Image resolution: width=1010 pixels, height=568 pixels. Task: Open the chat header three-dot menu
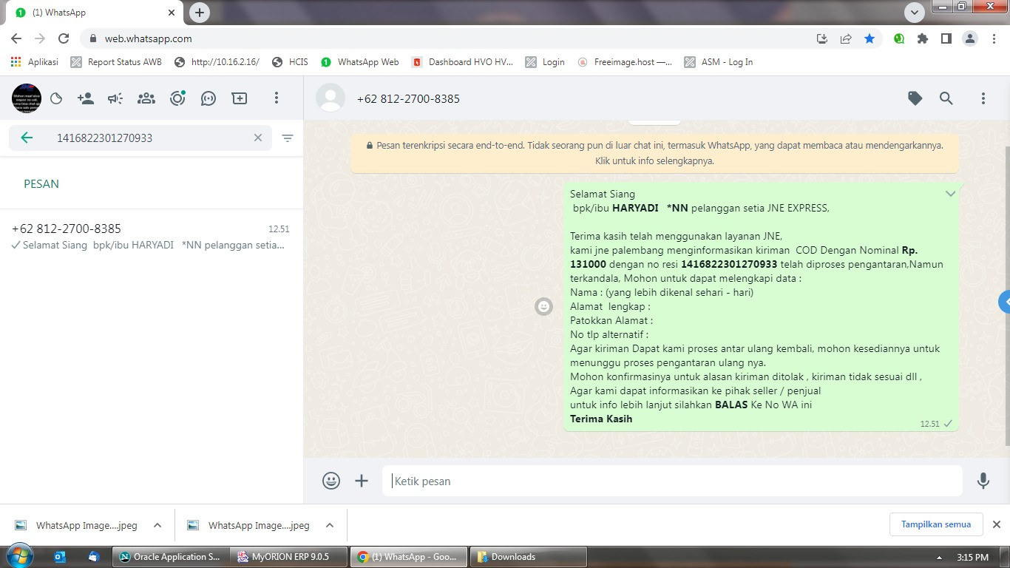click(x=983, y=98)
